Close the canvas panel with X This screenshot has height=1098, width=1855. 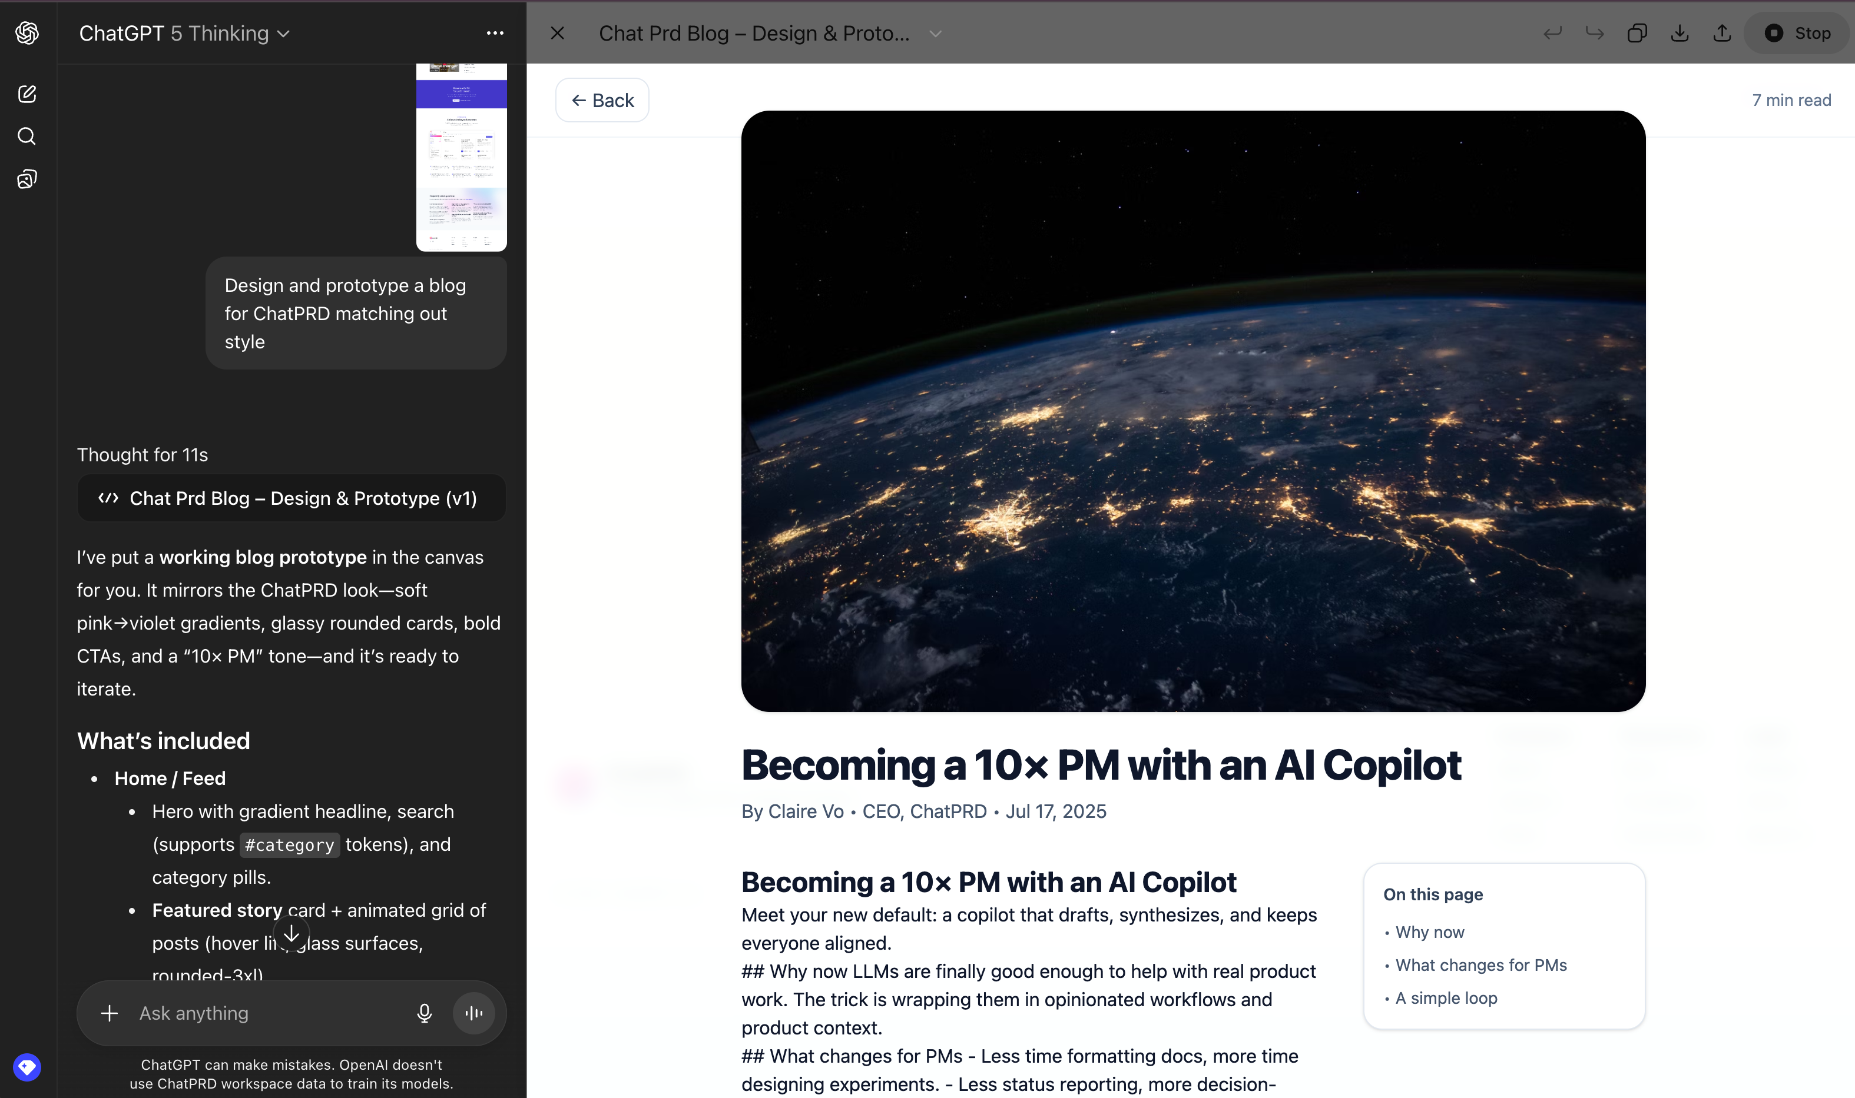point(558,34)
